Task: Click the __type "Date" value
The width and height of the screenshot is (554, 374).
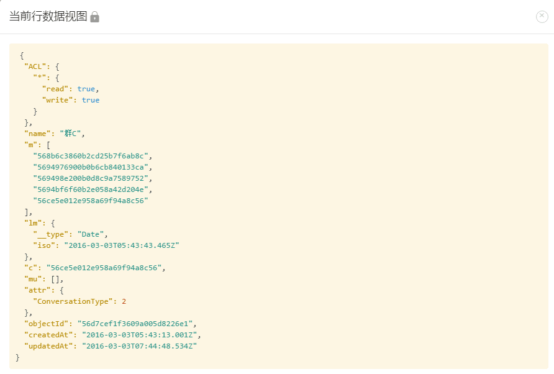Action: 91,234
